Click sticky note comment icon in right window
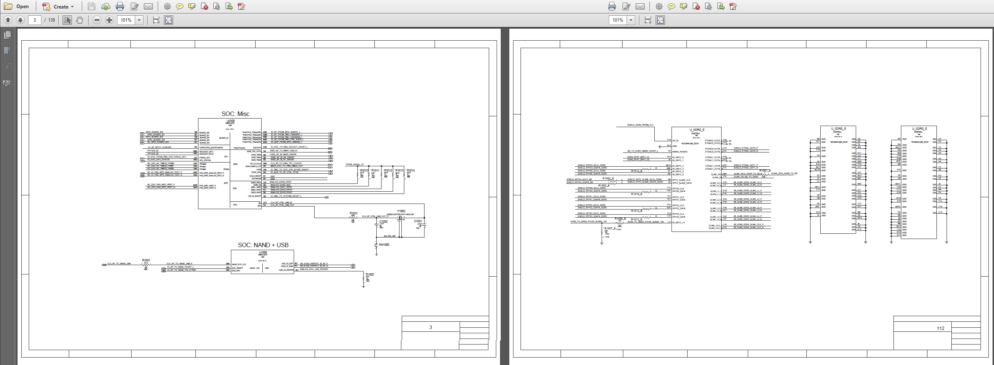The image size is (994, 365). pyautogui.click(x=672, y=7)
